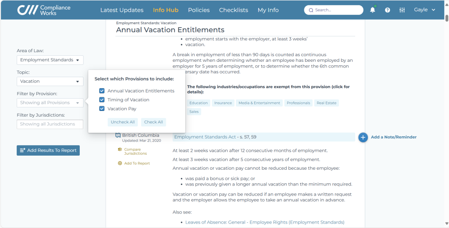Open the settings sliders icon in header
This screenshot has width=449, height=228.
coord(402,10)
